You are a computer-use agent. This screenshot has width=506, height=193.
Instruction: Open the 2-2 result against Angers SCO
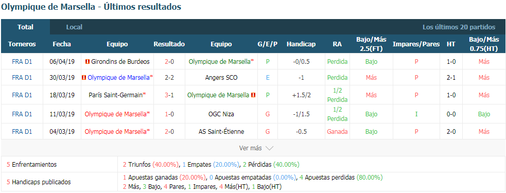[169, 78]
